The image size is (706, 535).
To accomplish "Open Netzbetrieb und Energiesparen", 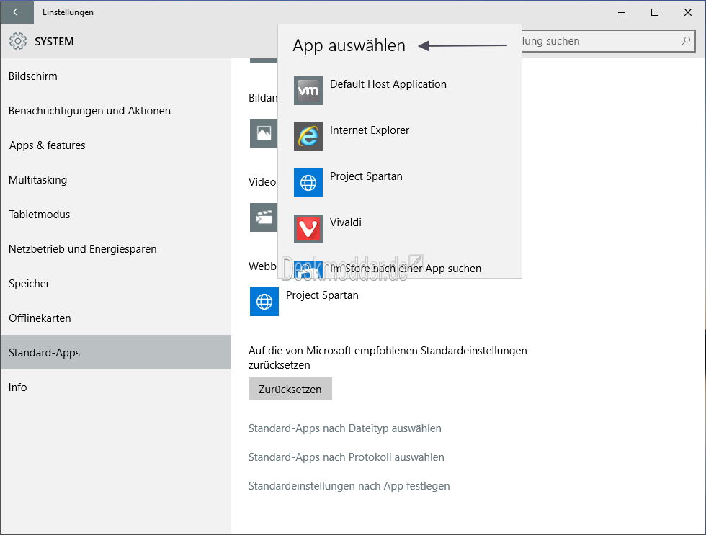I will click(116, 249).
